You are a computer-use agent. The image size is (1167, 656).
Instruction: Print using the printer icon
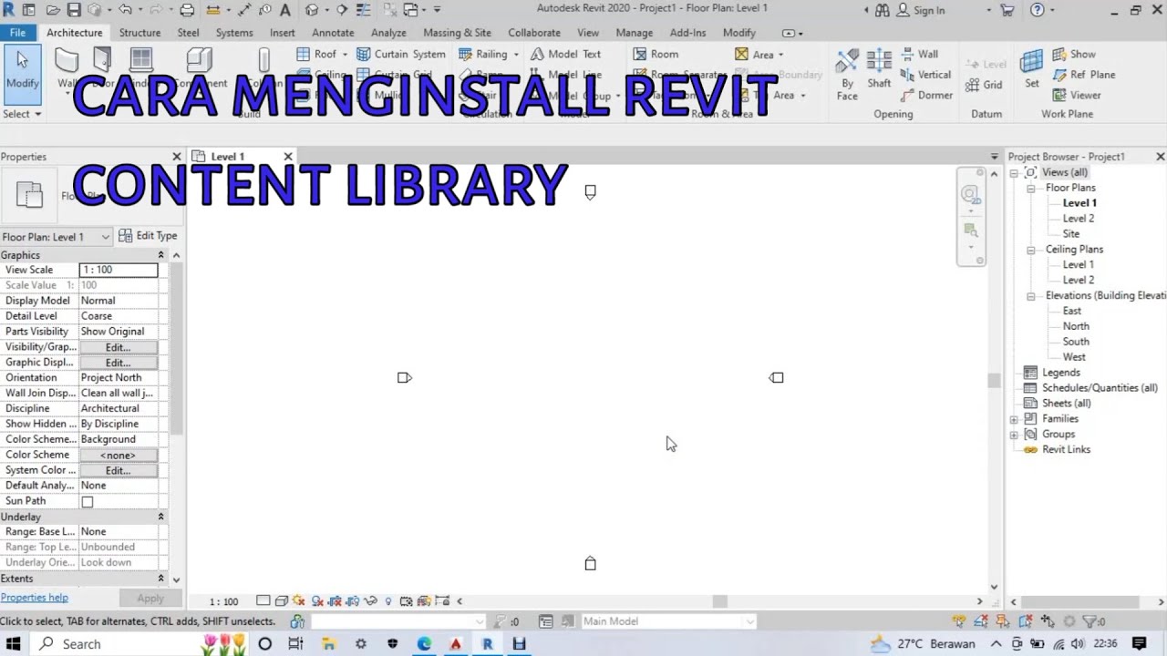click(187, 10)
